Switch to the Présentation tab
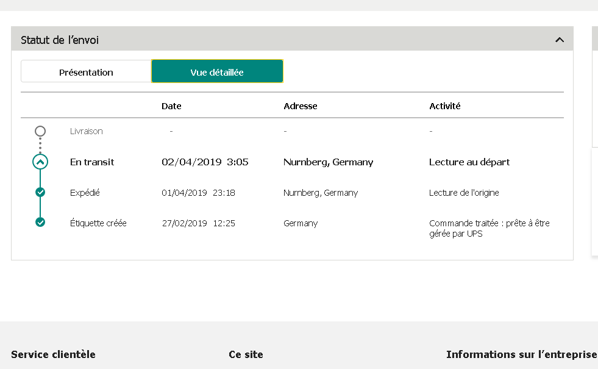 point(86,71)
